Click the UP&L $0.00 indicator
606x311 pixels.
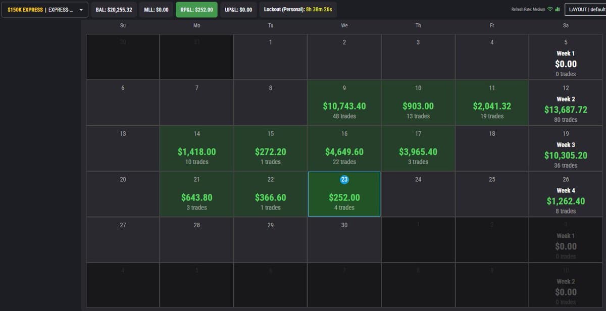(238, 10)
